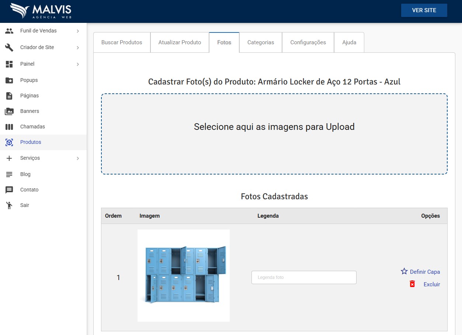Expand the Criador de Site chevron
The image size is (462, 335).
pos(78,48)
